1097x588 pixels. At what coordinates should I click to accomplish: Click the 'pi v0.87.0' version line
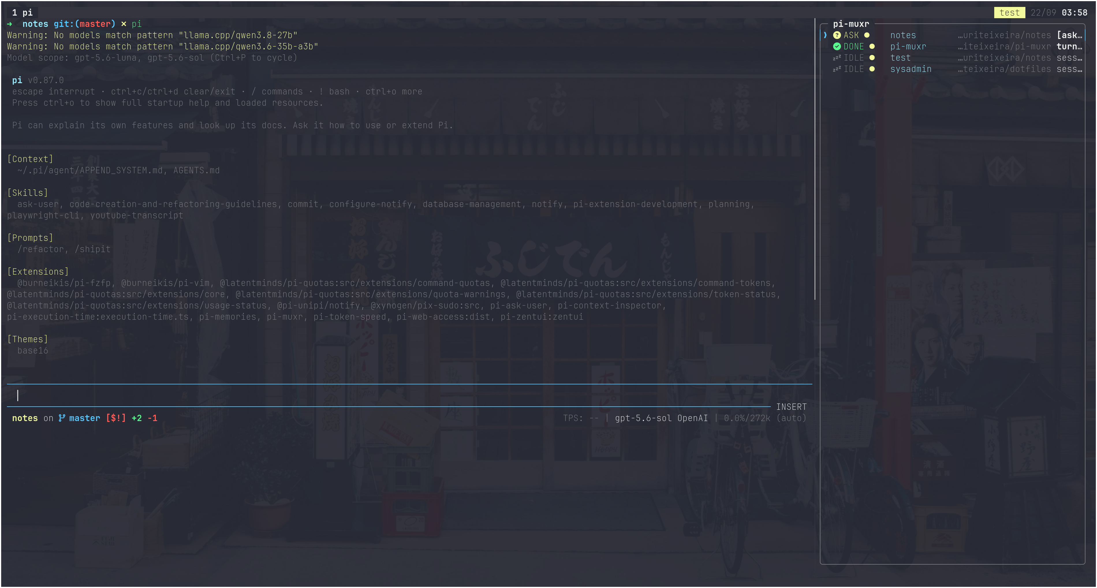pos(38,80)
